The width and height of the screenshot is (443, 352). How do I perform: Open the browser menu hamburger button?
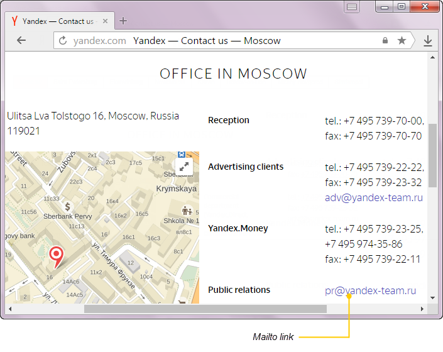pos(352,7)
